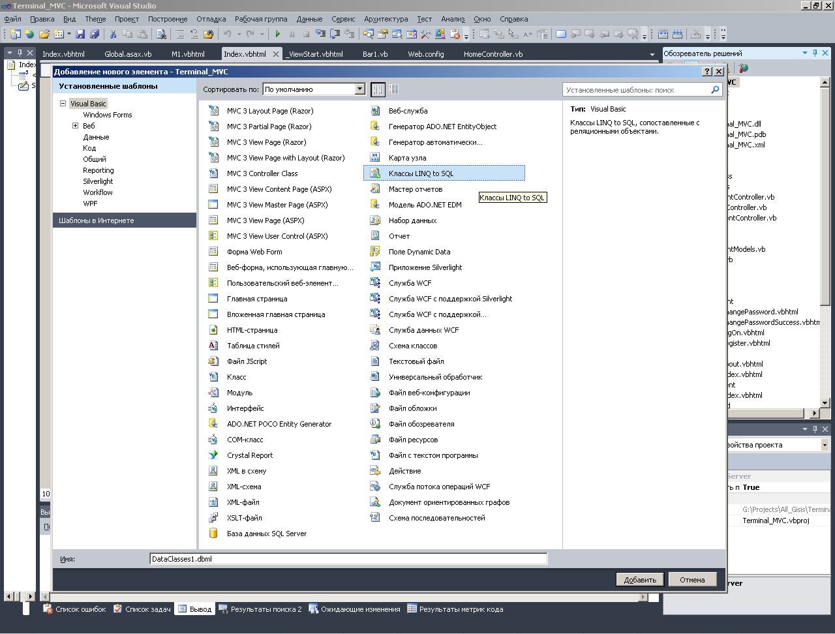This screenshot has height=634, width=835.
Task: Select the Классы LINQ to SQL template
Action: coord(444,174)
